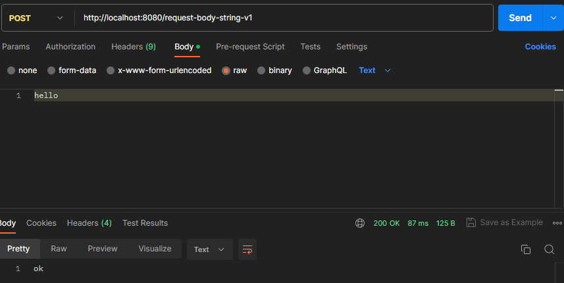Switch response view to Pretty
The height and width of the screenshot is (283, 564).
pyautogui.click(x=18, y=249)
